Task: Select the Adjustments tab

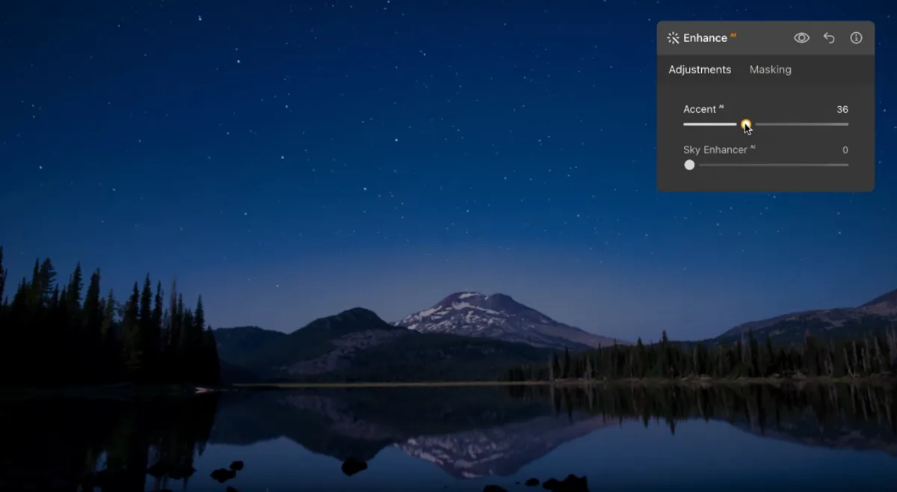Action: click(x=700, y=70)
